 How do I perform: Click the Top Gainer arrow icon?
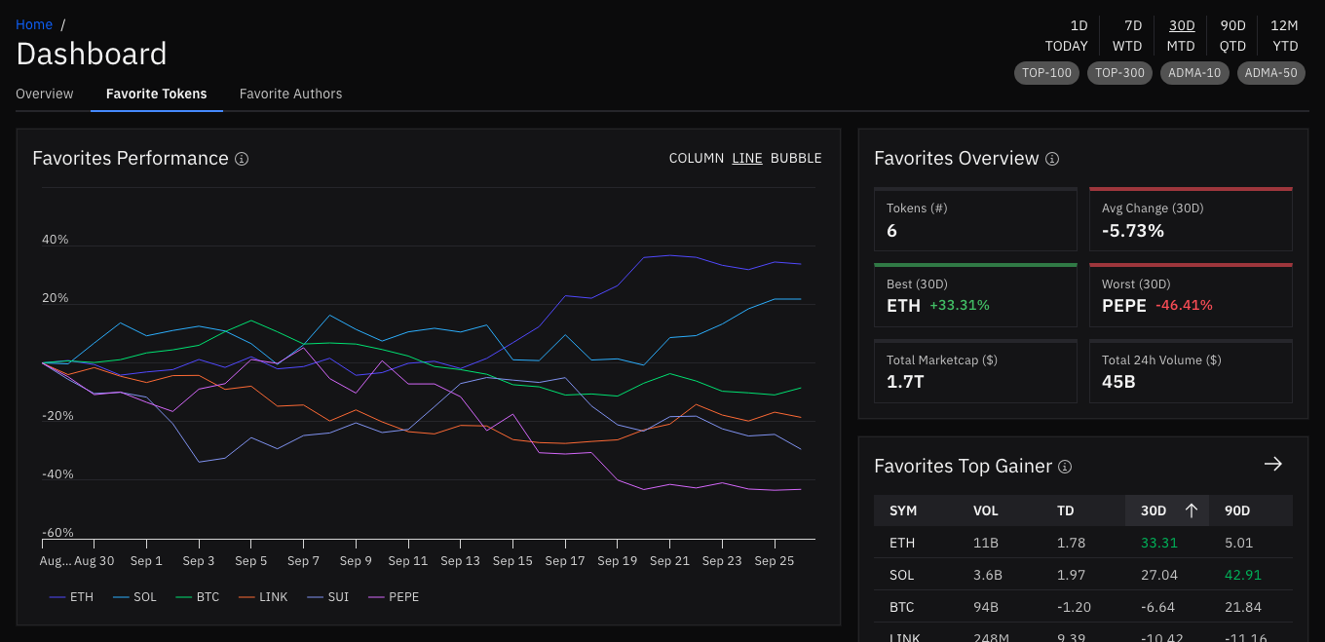click(x=1272, y=464)
